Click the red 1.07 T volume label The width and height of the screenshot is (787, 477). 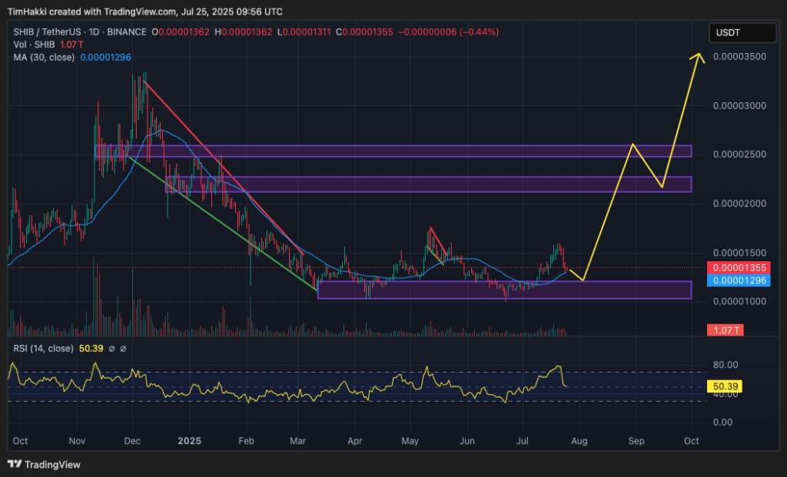(725, 330)
